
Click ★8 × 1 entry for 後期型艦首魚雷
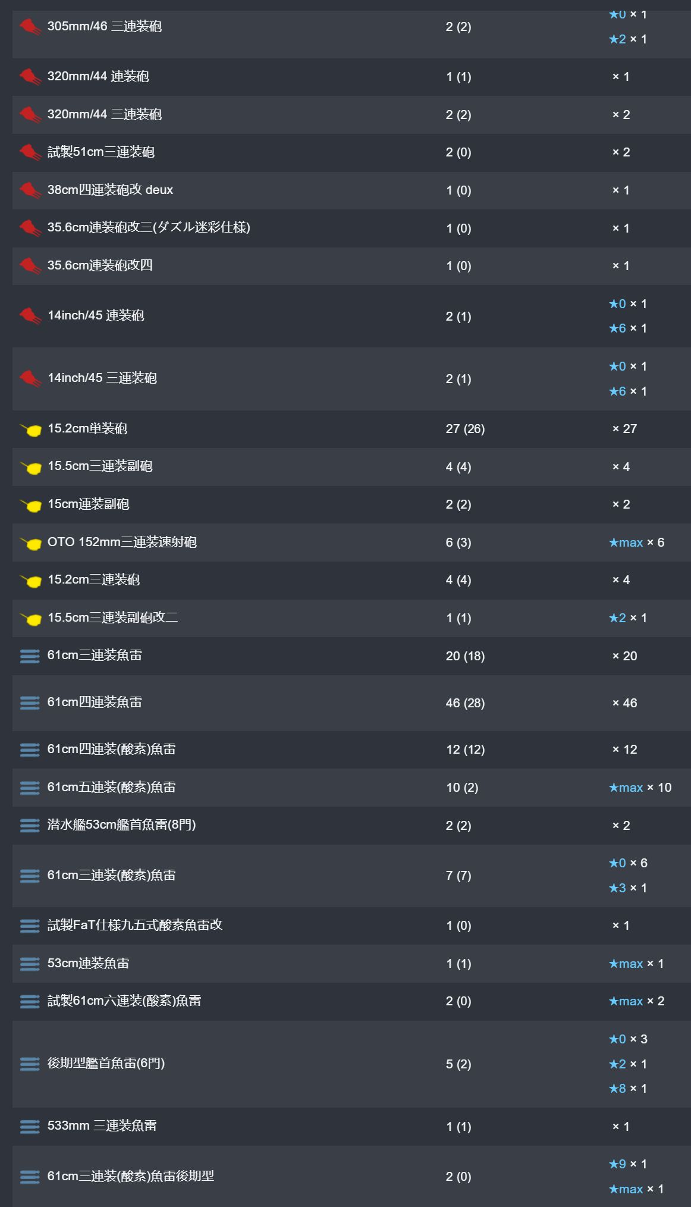click(627, 1089)
